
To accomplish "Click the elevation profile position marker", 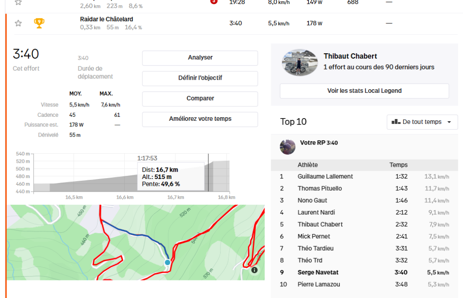I will coord(208,173).
